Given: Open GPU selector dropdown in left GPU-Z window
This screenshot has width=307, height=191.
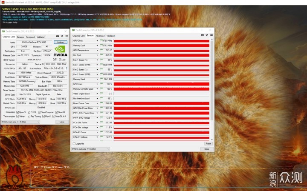Looking at the screenshot, I should point(20,122).
